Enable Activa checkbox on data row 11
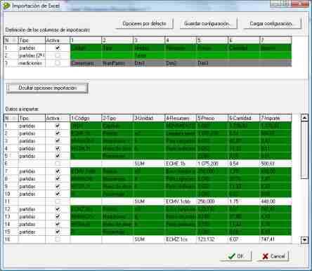The image size is (312, 271). (x=58, y=201)
